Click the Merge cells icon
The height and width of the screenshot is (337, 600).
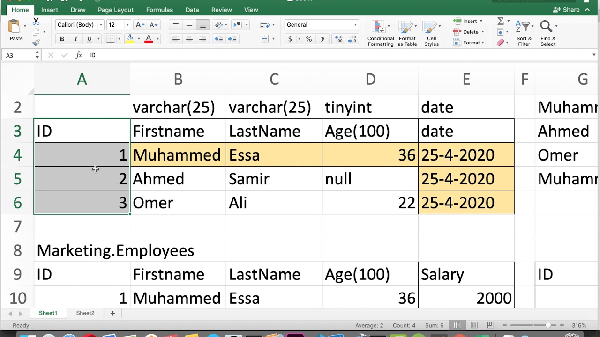click(264, 39)
